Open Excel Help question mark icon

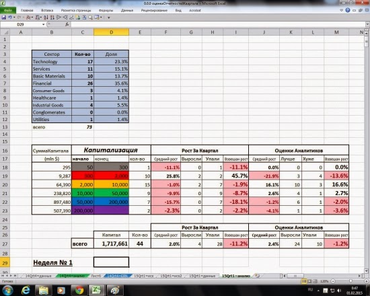click(x=348, y=10)
